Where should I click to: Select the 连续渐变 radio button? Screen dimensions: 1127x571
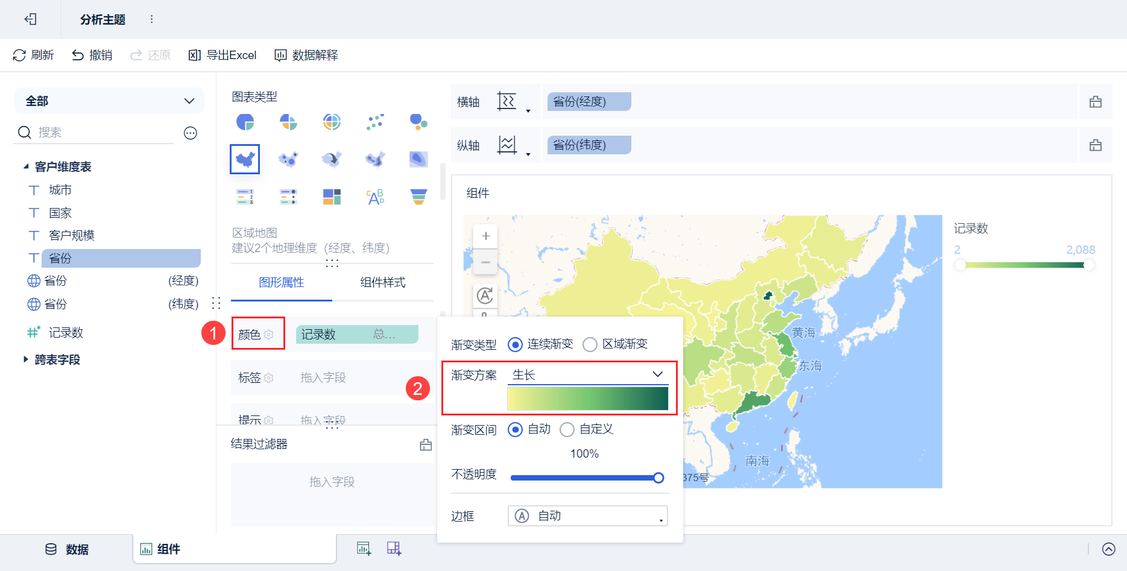coord(515,344)
